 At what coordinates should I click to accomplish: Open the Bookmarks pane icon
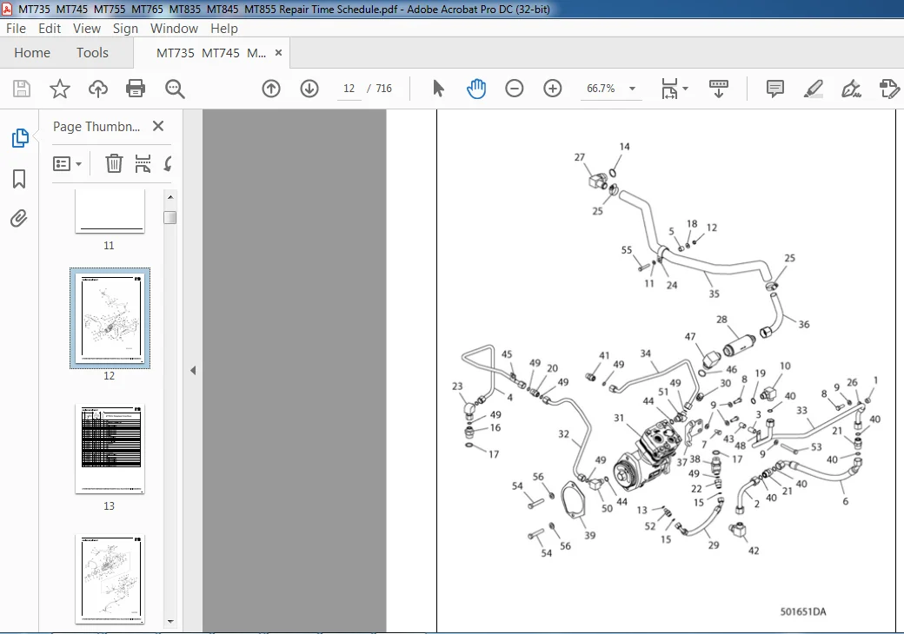coord(19,179)
